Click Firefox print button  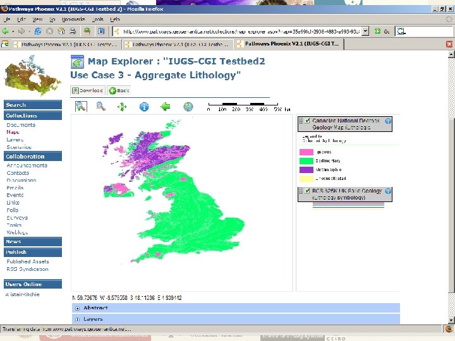[73, 31]
